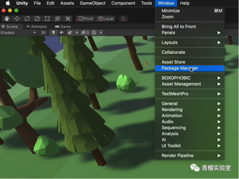Open the Shaded draw mode dropdown
The height and width of the screenshot is (179, 239).
(18, 33)
